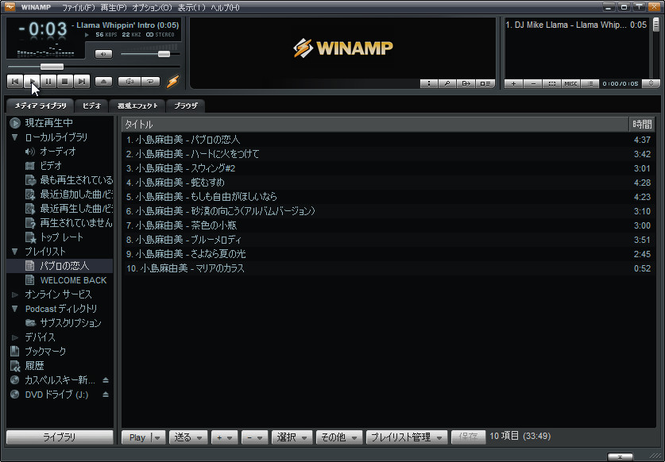
Task: Select the 履歴 (history) item in sidebar
Action: 36,365
